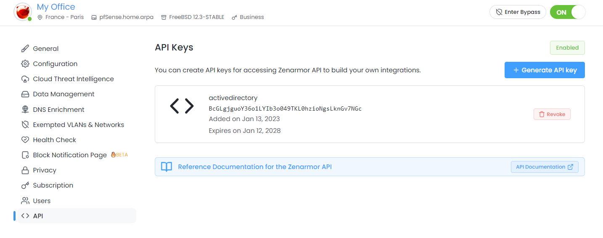The image size is (603, 238).
Task: Click the external link icon on API Documentation
Action: (x=571, y=167)
